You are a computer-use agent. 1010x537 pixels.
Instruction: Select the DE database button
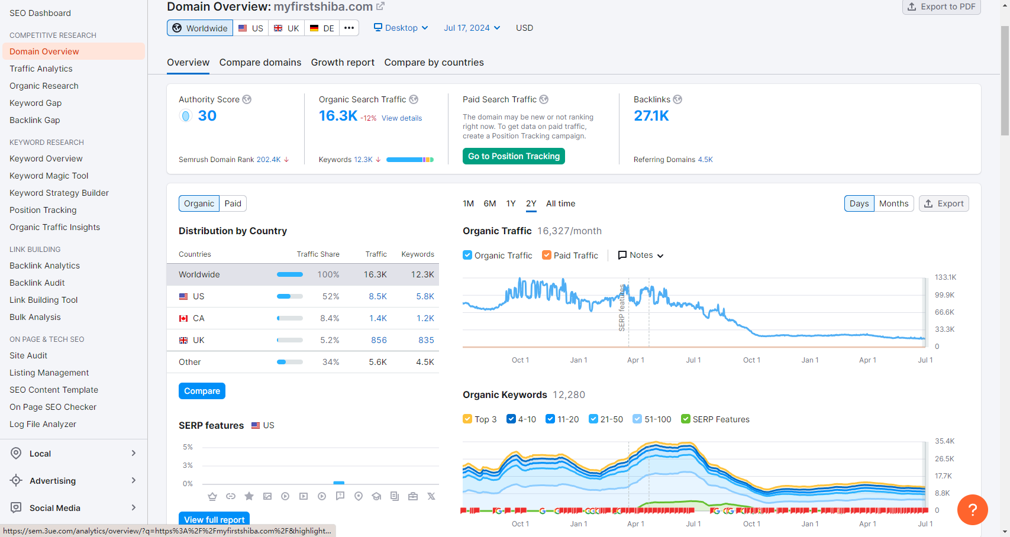322,28
